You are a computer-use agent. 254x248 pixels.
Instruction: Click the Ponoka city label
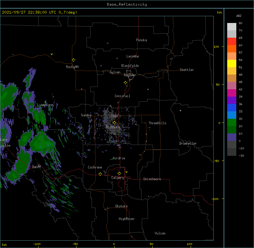(141, 40)
